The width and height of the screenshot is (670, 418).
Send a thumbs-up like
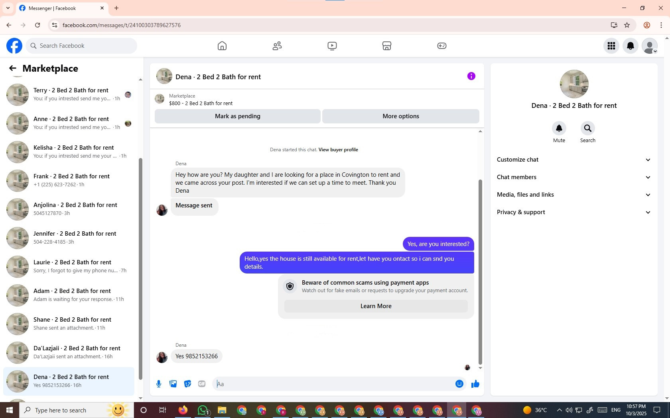tap(475, 384)
